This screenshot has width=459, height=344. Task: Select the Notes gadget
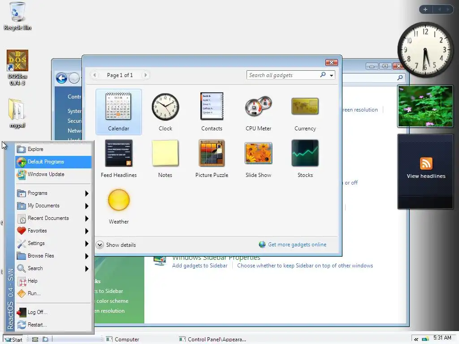165,159
